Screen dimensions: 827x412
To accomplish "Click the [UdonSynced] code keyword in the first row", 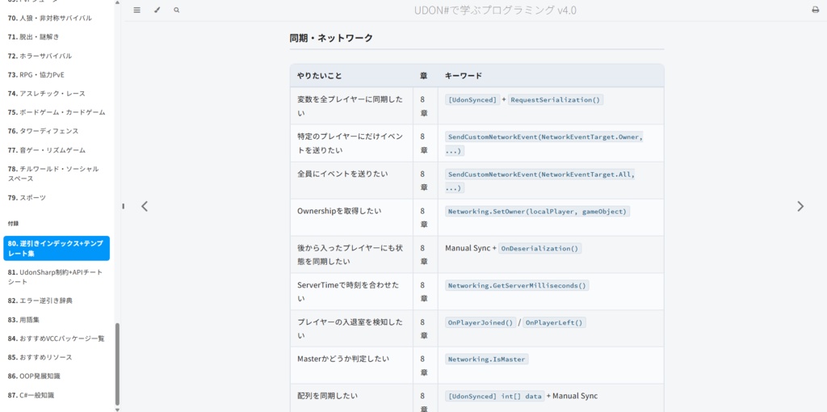I will [472, 99].
